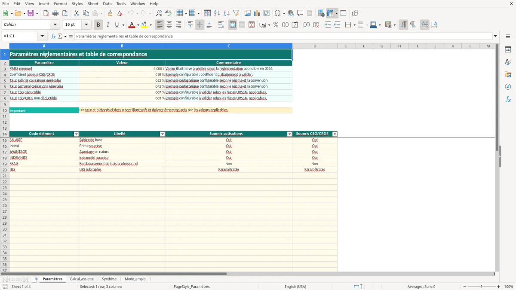
Task: Click the Save document icon
Action: 31,13
